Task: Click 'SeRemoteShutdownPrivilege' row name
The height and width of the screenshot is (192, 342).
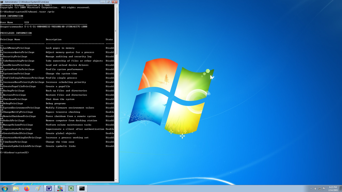Action: coord(18,116)
